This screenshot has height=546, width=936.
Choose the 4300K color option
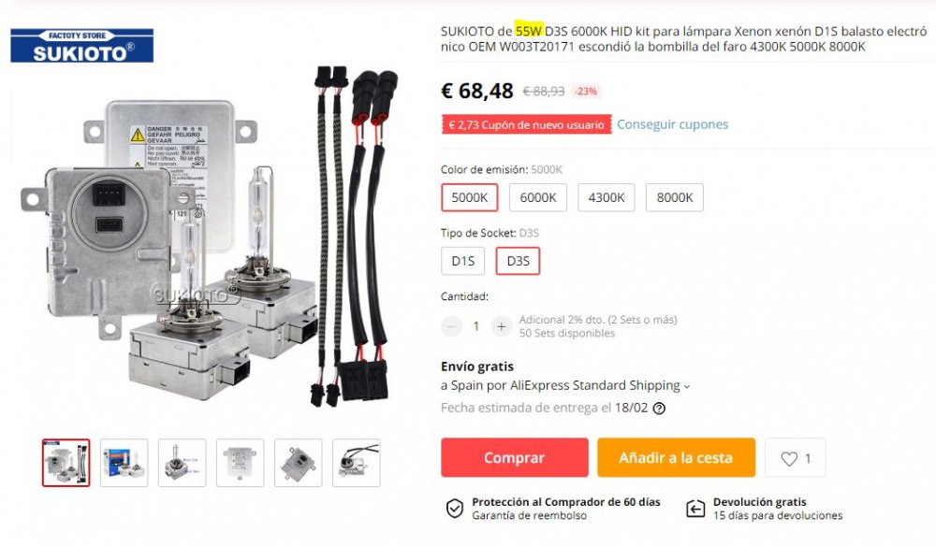(606, 197)
